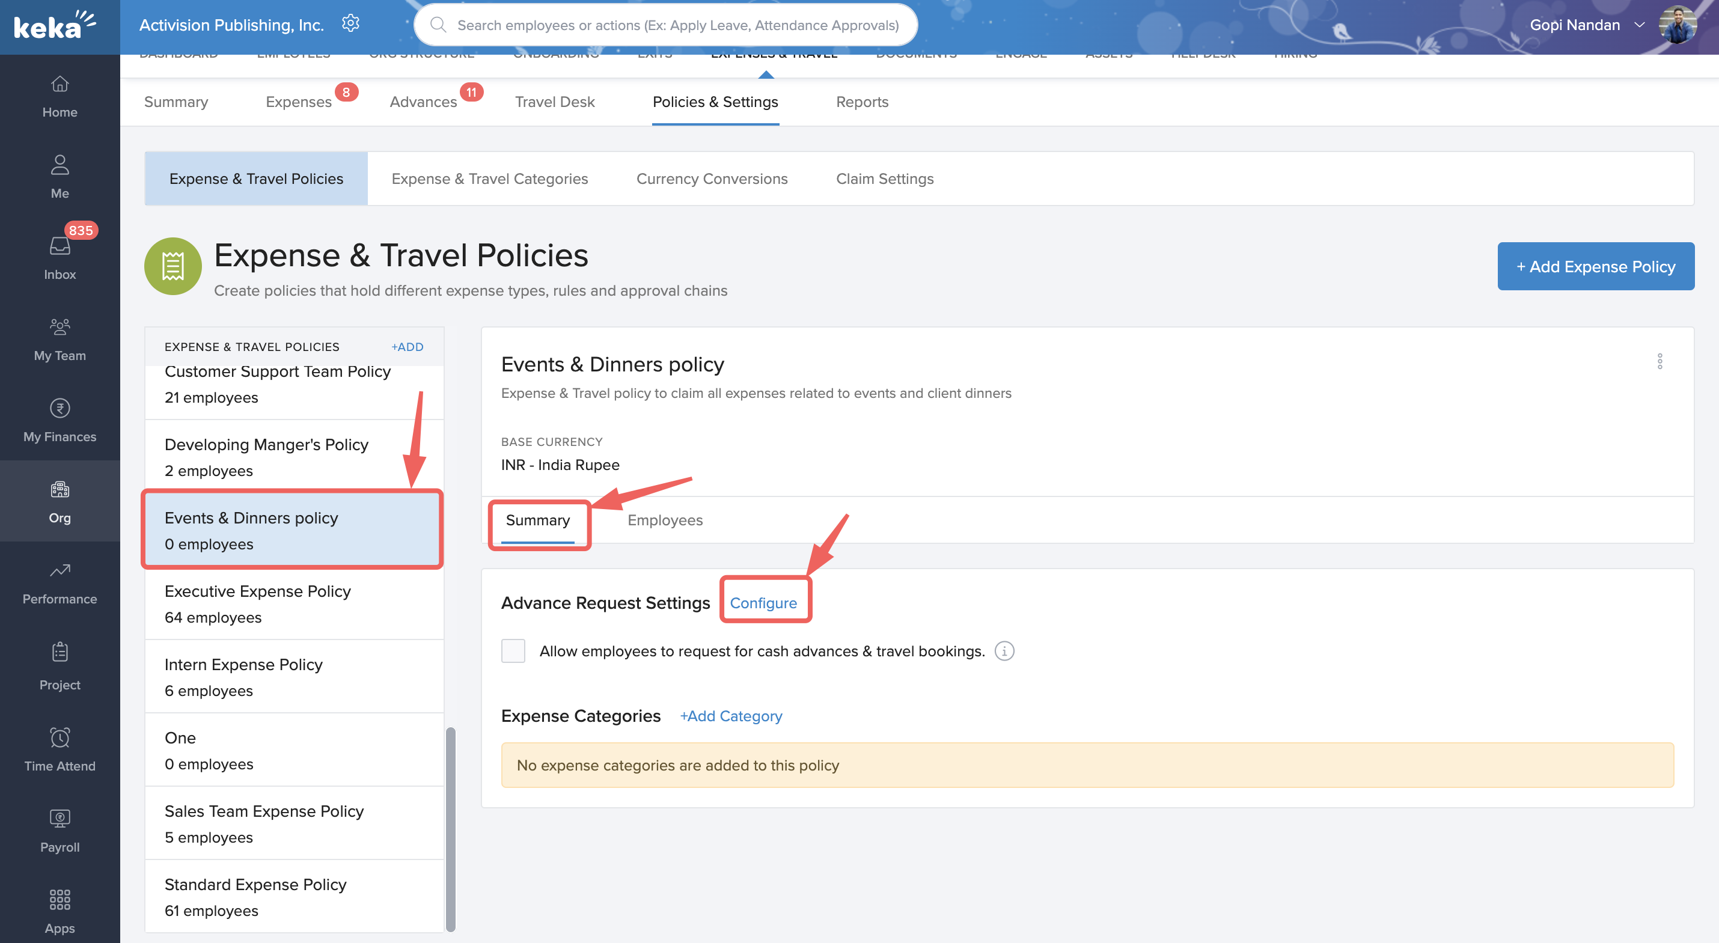Click the Add Expense Policy button
The height and width of the screenshot is (943, 1719).
tap(1595, 266)
